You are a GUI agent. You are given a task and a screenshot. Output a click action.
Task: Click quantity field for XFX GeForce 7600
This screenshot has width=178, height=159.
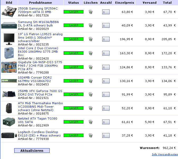(x=106, y=94)
